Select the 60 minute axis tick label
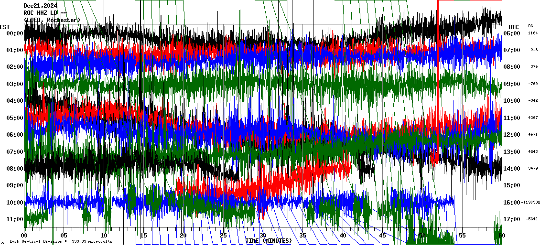The width and height of the screenshot is (540, 248). [x=501, y=236]
